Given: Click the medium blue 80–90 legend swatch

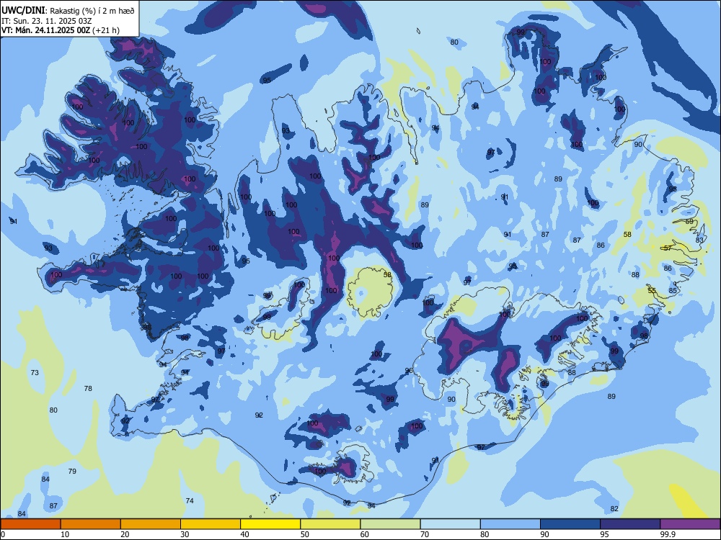Looking at the screenshot, I should pyautogui.click(x=510, y=524).
